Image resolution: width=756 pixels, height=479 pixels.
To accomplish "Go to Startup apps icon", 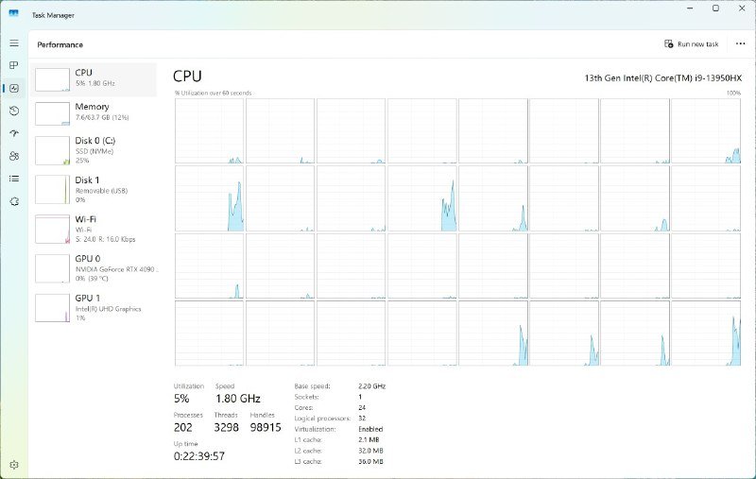I will (x=14, y=133).
